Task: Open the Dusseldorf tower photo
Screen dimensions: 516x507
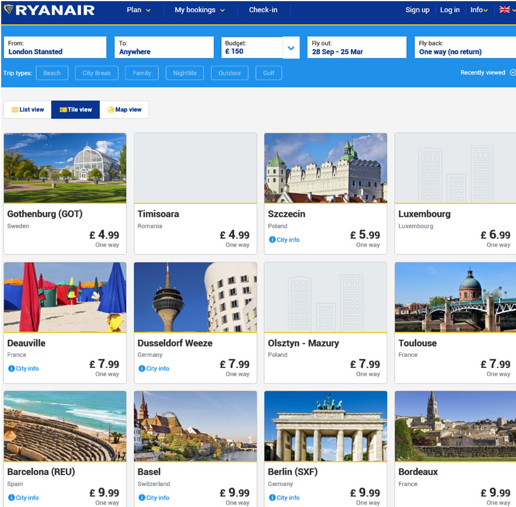Action: point(195,297)
